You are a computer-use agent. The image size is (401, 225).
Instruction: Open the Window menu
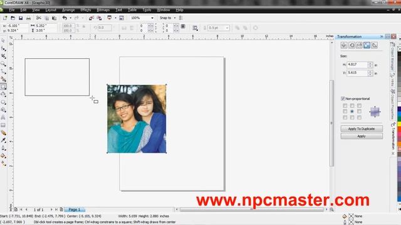(164, 10)
